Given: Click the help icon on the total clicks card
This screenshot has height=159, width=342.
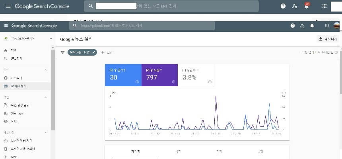Looking at the screenshot, I should pos(137,82).
